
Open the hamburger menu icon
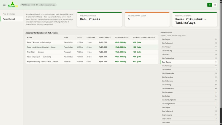click(x=4, y=5)
